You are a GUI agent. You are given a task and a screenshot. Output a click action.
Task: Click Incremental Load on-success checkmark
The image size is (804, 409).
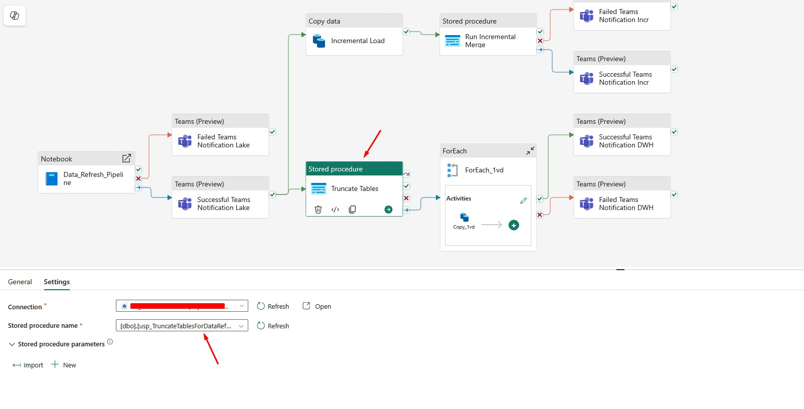click(406, 32)
